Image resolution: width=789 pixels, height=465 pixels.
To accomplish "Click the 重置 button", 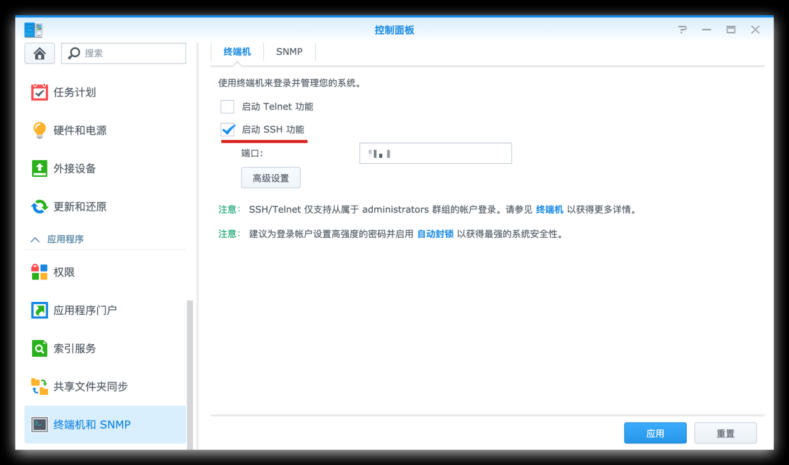I will click(x=726, y=433).
